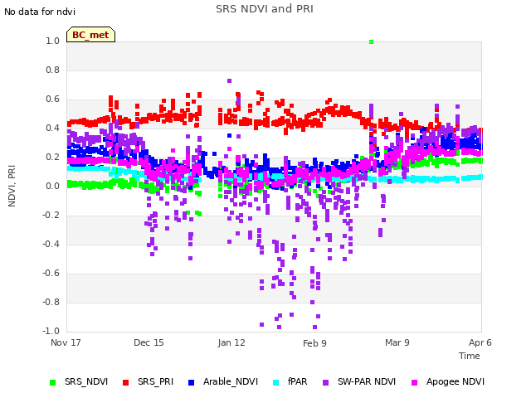Click the red SRS_PRI legend swatch
Image resolution: width=531 pixels, height=398 pixels.
tap(125, 382)
